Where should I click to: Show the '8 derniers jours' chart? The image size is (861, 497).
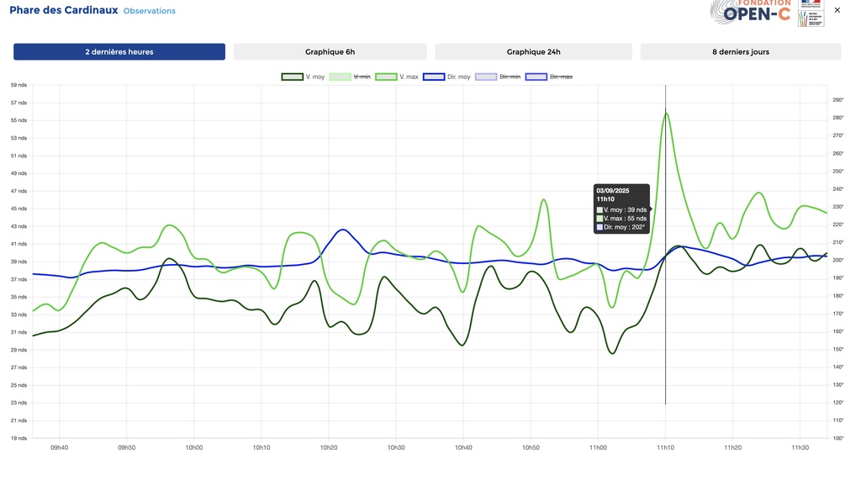pos(740,51)
